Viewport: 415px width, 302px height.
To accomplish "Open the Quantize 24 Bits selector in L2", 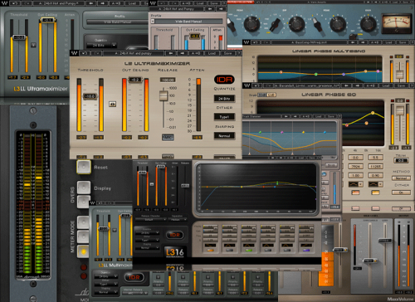I will pos(224,99).
